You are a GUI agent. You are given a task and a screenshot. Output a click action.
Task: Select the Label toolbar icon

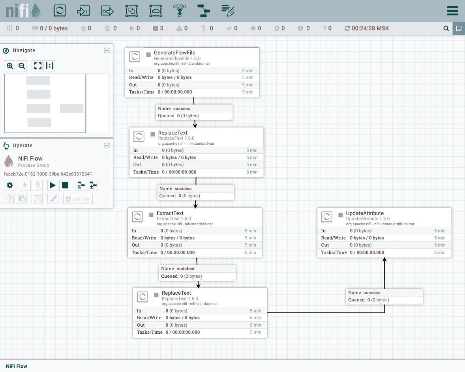228,11
